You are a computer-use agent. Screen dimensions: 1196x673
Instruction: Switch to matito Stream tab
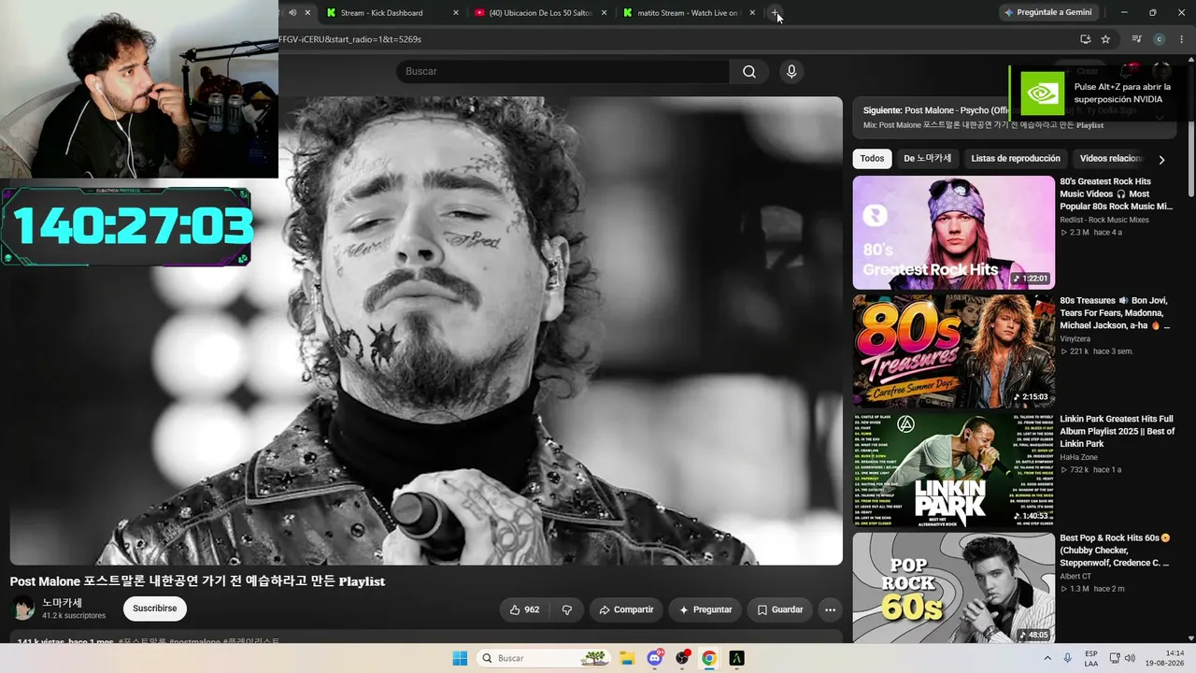(689, 13)
